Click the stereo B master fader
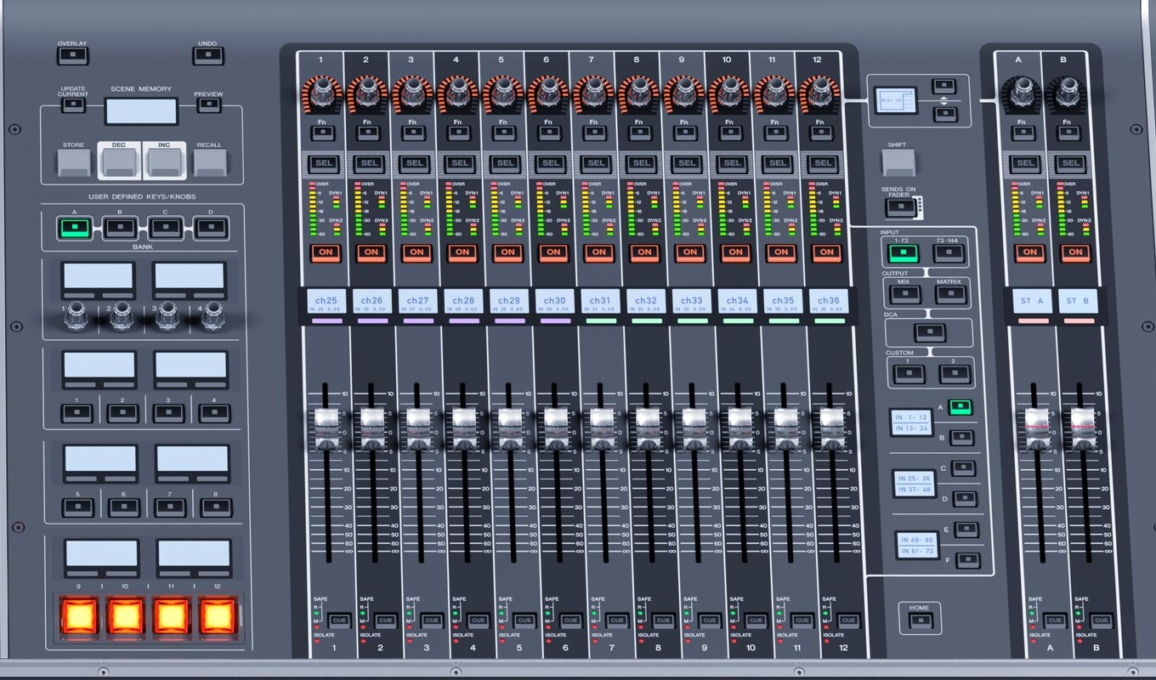Viewport: 1156px width, 680px height. pos(1082,428)
